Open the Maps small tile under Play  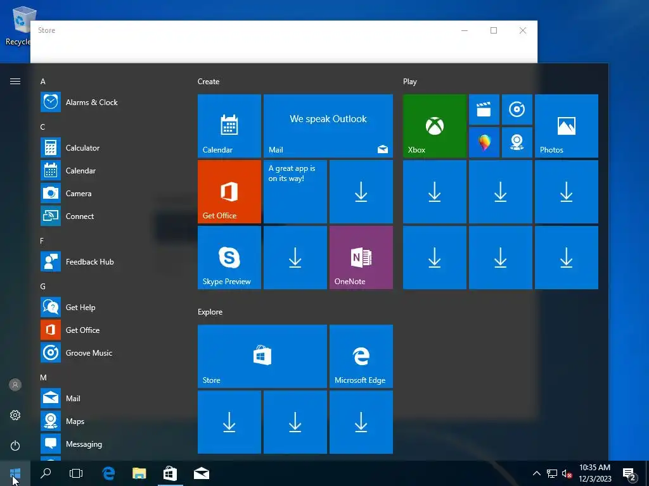click(x=517, y=142)
